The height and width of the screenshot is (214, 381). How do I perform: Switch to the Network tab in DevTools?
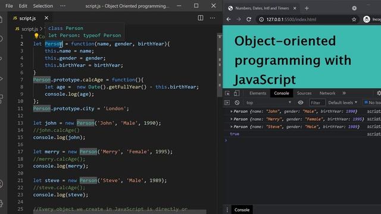[327, 93]
